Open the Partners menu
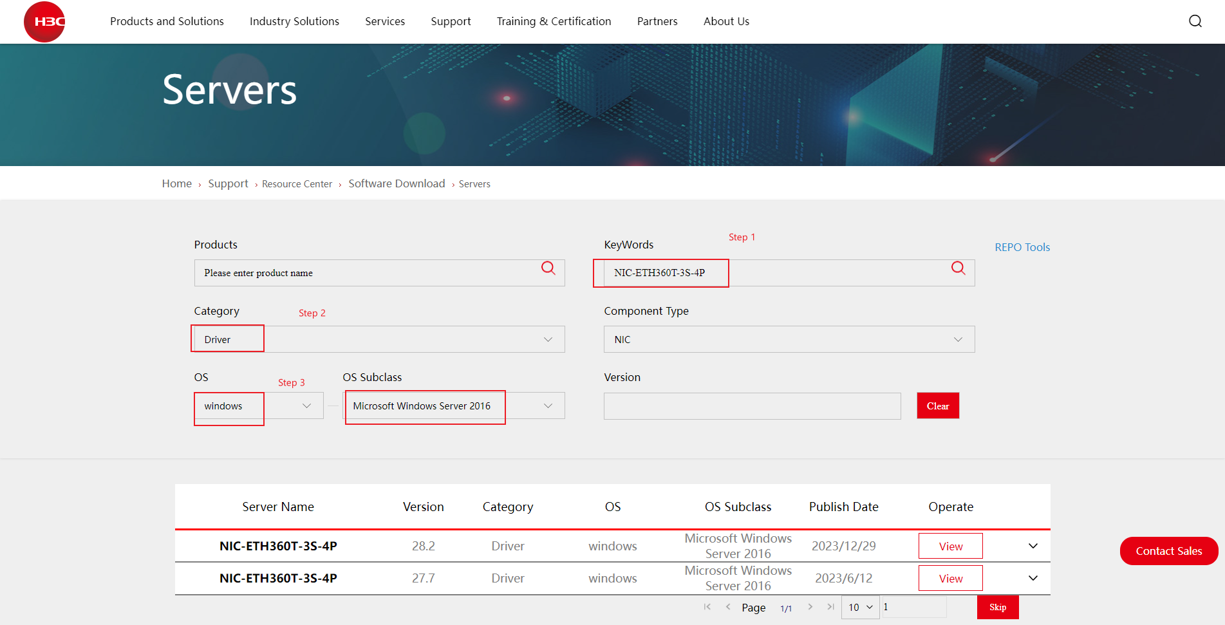1225x625 pixels. tap(657, 21)
